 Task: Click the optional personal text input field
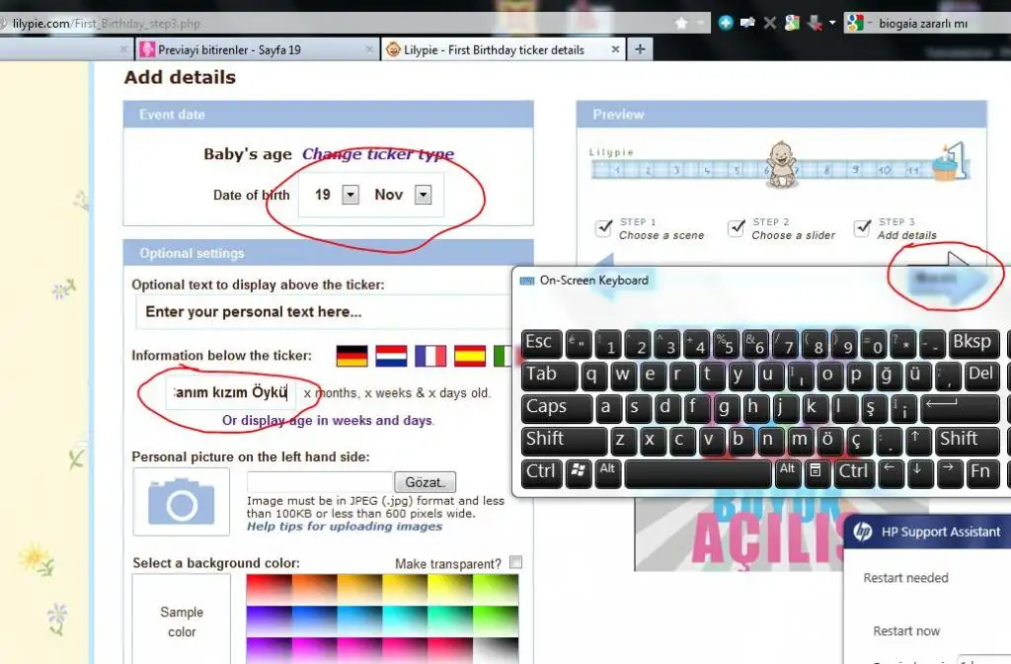[323, 312]
